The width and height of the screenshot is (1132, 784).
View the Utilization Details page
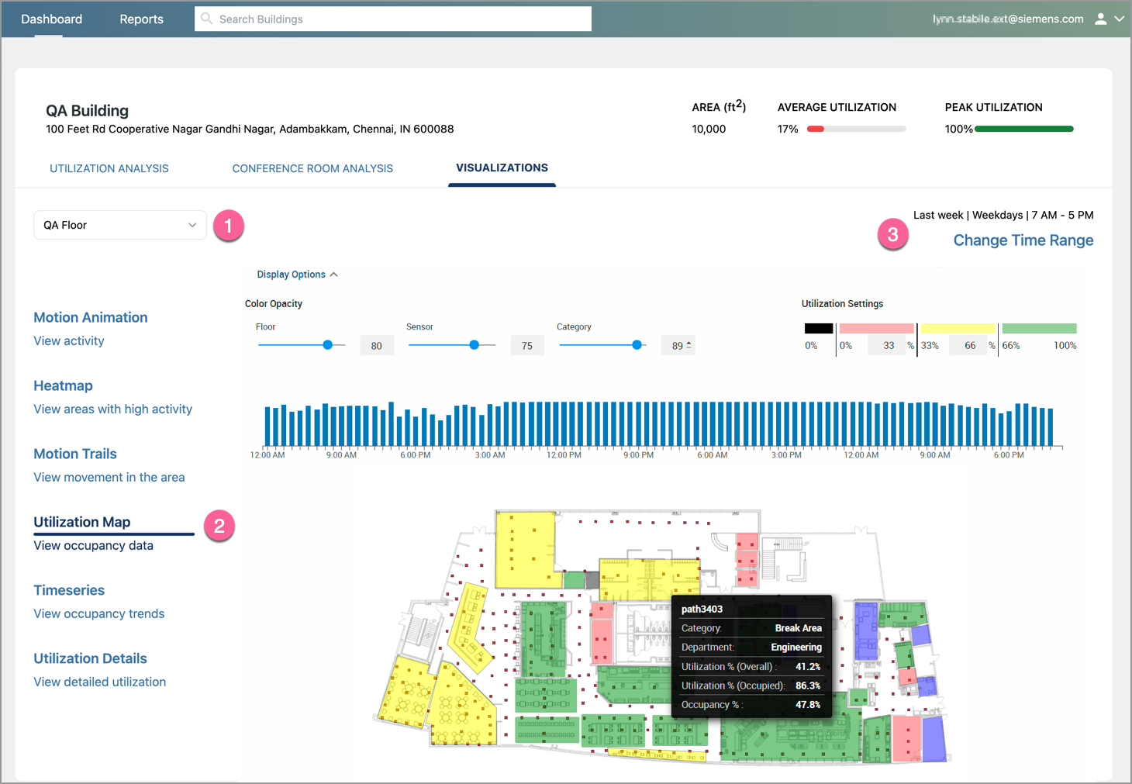90,658
